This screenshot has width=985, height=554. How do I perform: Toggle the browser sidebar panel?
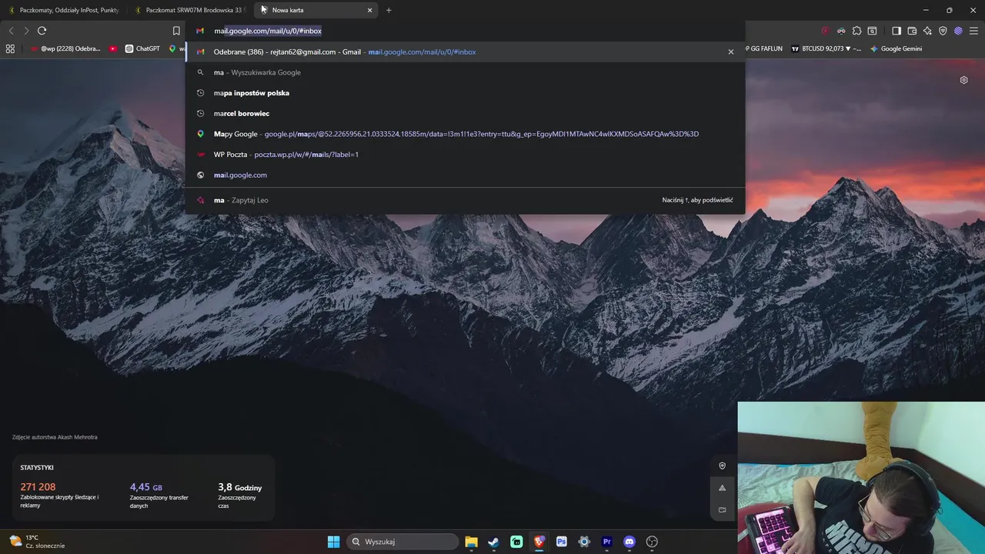897,31
